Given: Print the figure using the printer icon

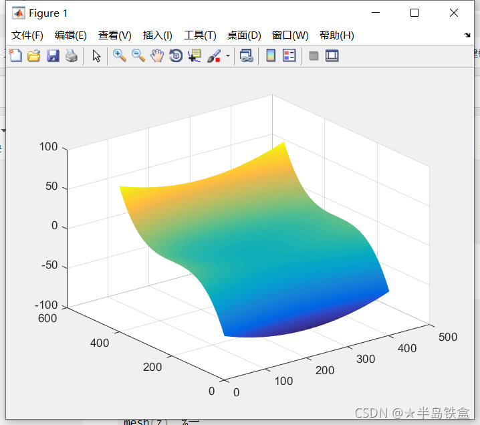Looking at the screenshot, I should [x=72, y=56].
